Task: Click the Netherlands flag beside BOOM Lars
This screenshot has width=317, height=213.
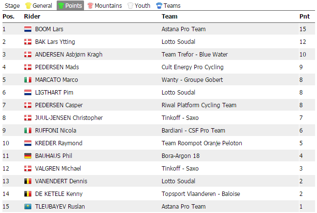Action: click(x=28, y=29)
